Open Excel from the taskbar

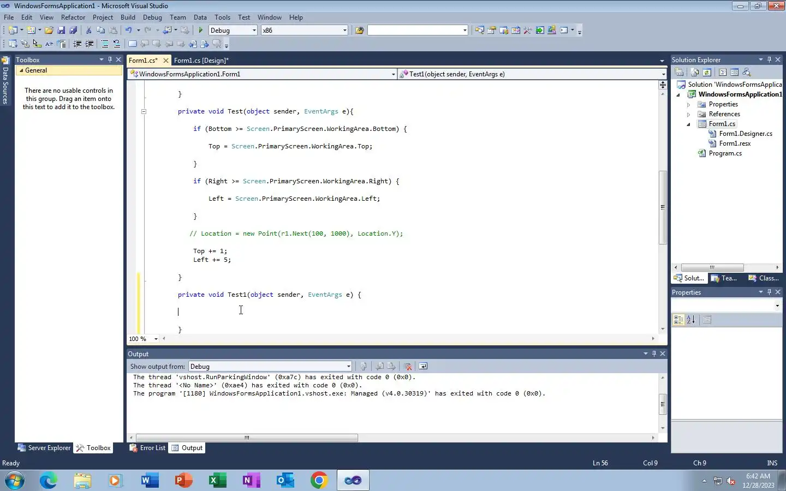coord(217,480)
